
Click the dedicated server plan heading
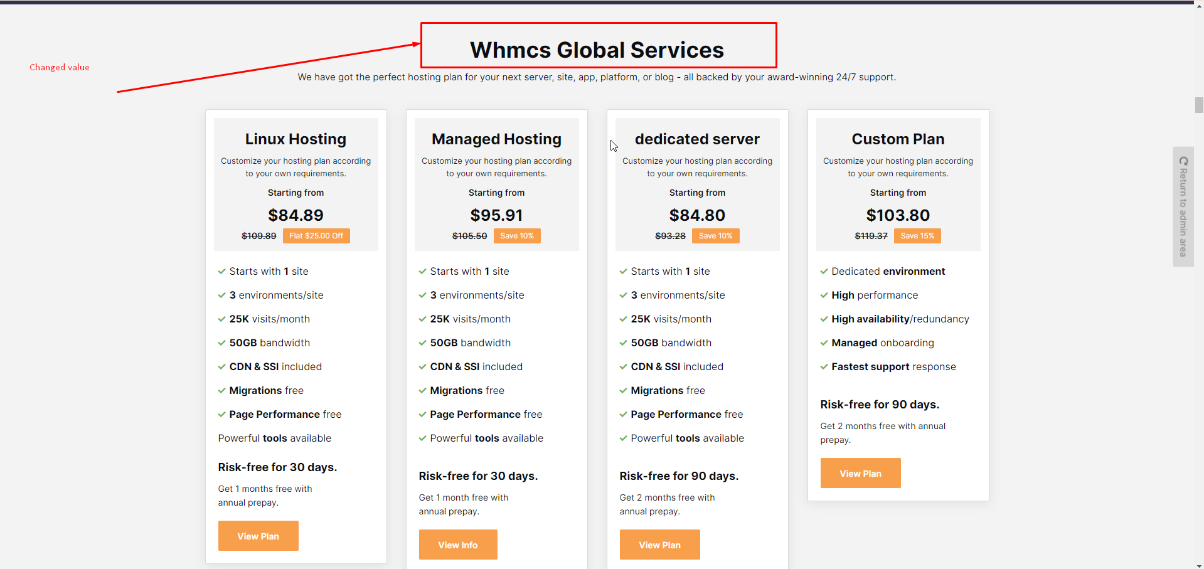pos(697,139)
